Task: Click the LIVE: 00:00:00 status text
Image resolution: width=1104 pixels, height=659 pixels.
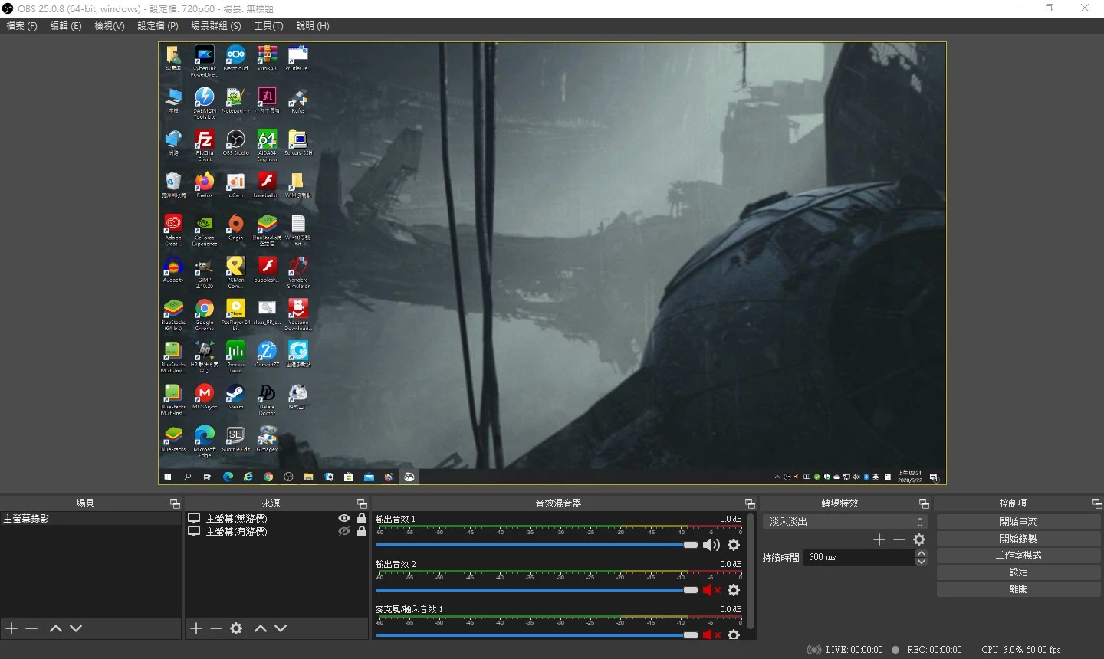Action: click(854, 650)
